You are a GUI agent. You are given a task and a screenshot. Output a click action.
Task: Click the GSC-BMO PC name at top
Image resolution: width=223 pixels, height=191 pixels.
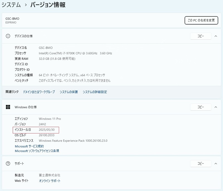(12, 19)
